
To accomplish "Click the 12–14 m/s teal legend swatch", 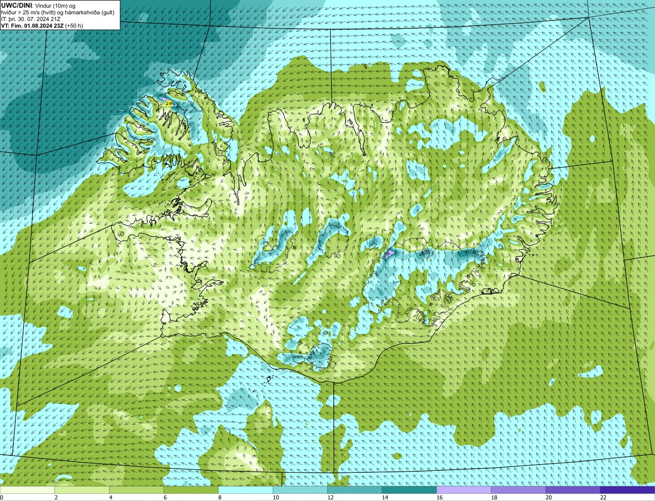I will coord(355,490).
